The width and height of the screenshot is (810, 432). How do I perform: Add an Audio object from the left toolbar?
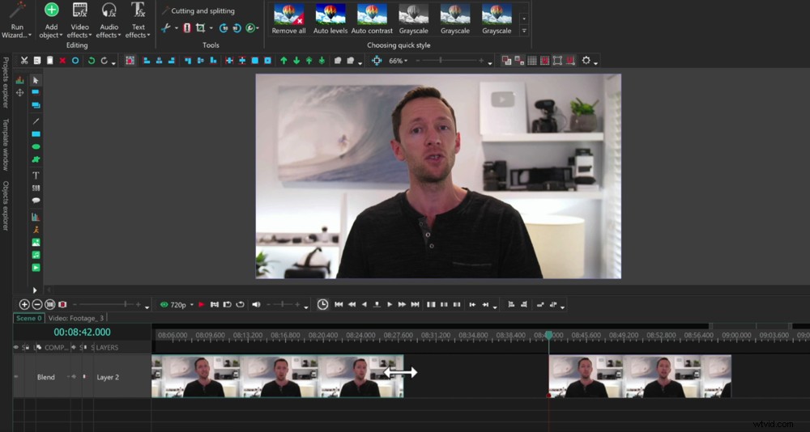[36, 255]
